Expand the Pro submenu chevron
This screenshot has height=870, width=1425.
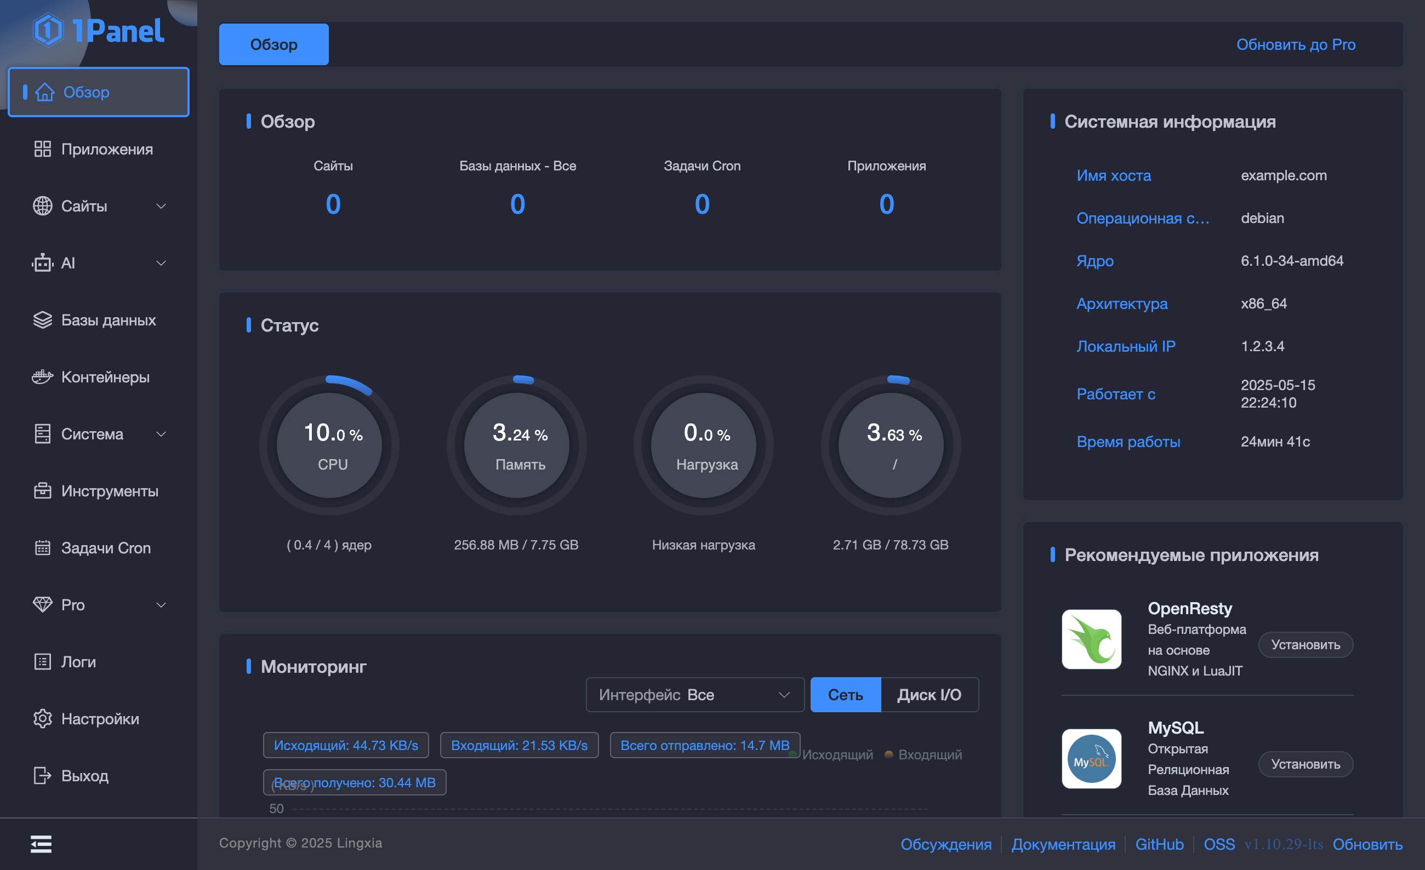161,605
